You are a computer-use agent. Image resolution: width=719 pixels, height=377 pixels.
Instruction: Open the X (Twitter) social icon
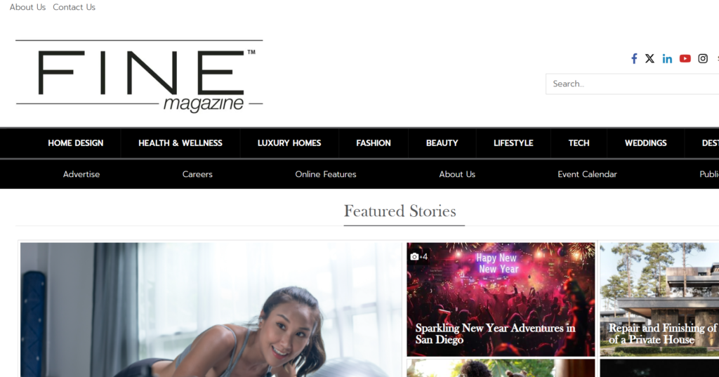pos(649,59)
